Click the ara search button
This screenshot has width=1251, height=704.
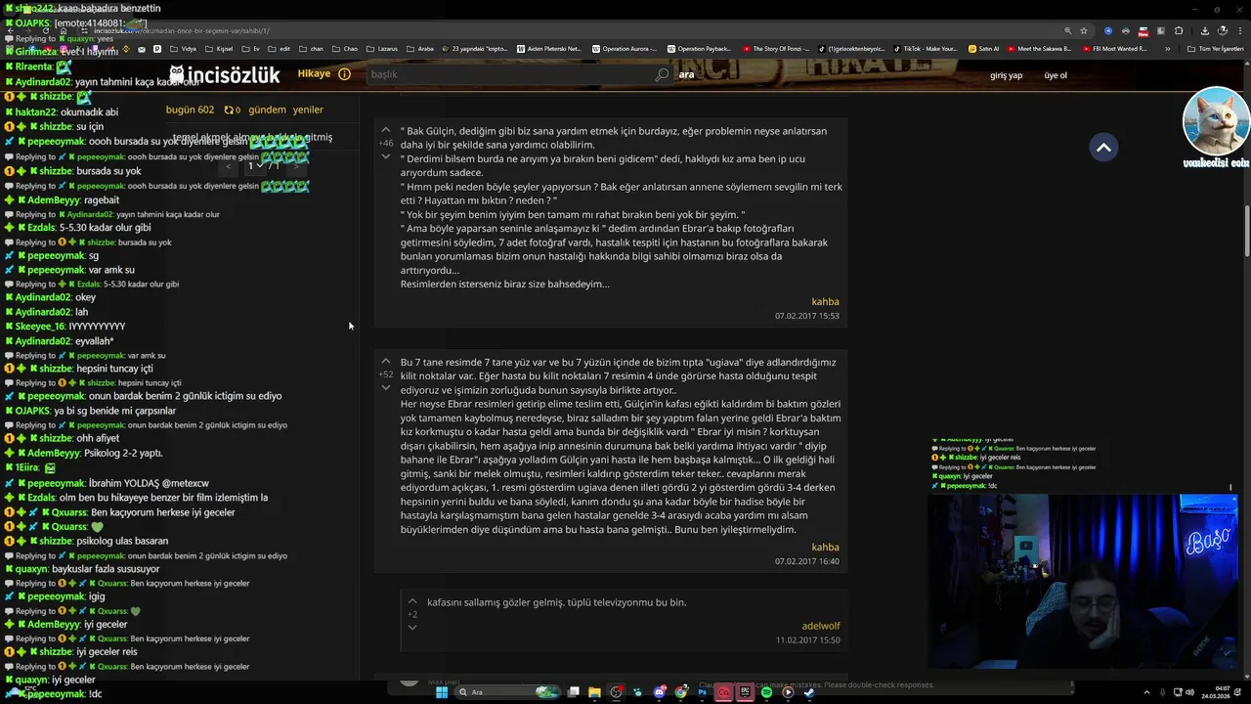pos(686,74)
